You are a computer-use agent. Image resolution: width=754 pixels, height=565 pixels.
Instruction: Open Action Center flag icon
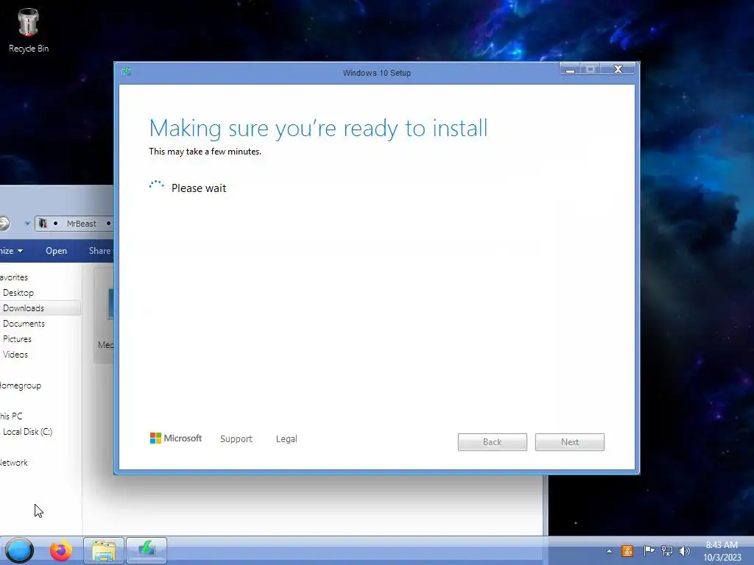pos(649,551)
